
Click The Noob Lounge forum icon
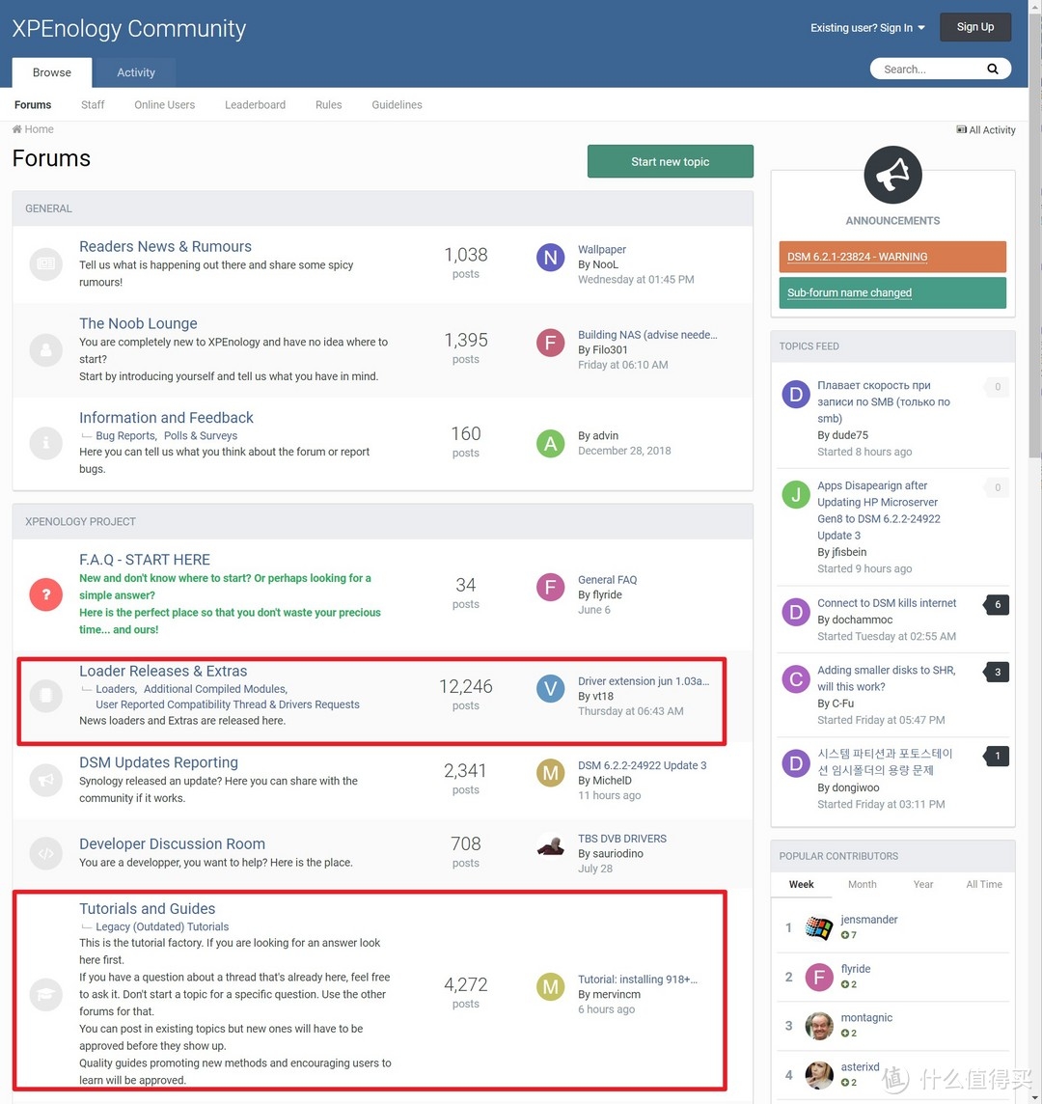(45, 350)
